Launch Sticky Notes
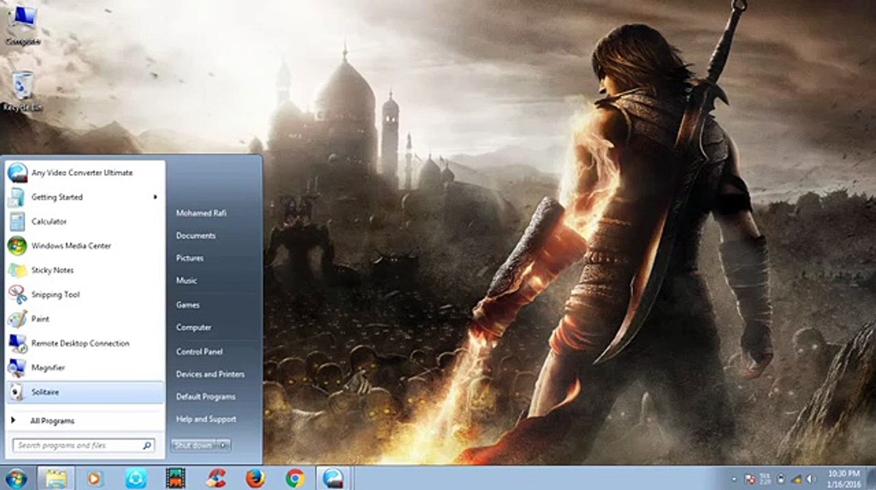The image size is (876, 490). [85, 270]
